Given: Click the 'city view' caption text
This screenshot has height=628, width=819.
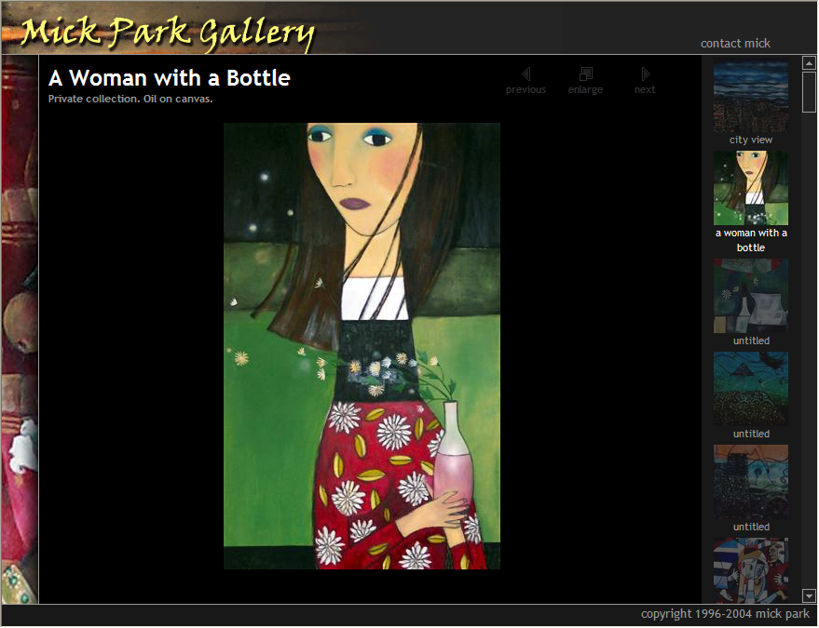Looking at the screenshot, I should tap(751, 140).
